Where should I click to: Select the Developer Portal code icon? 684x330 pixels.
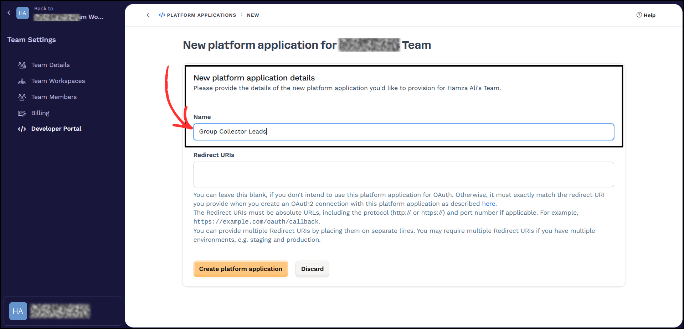(22, 129)
